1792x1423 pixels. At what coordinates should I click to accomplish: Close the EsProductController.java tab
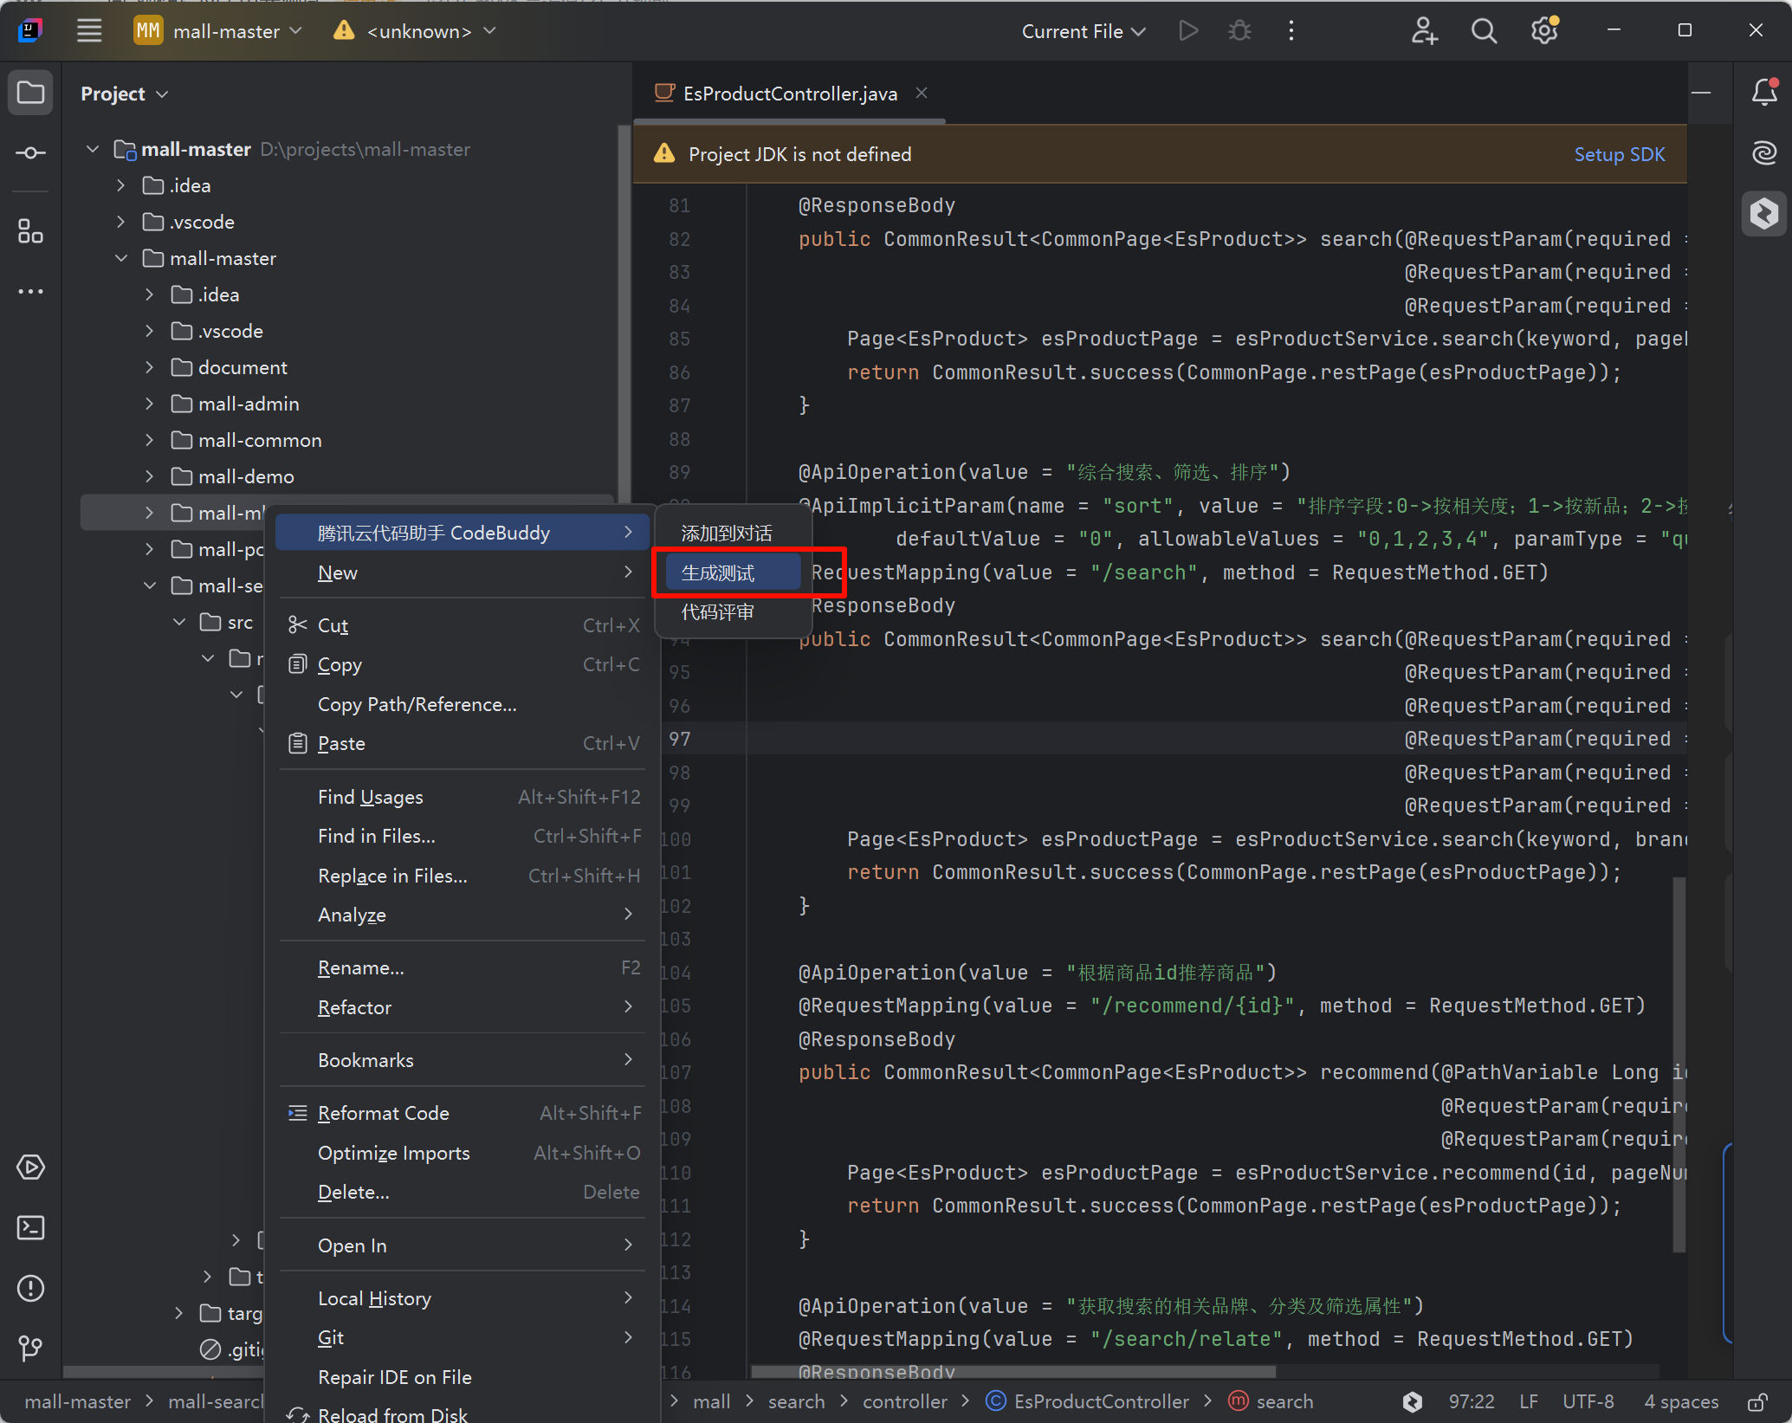point(922,93)
